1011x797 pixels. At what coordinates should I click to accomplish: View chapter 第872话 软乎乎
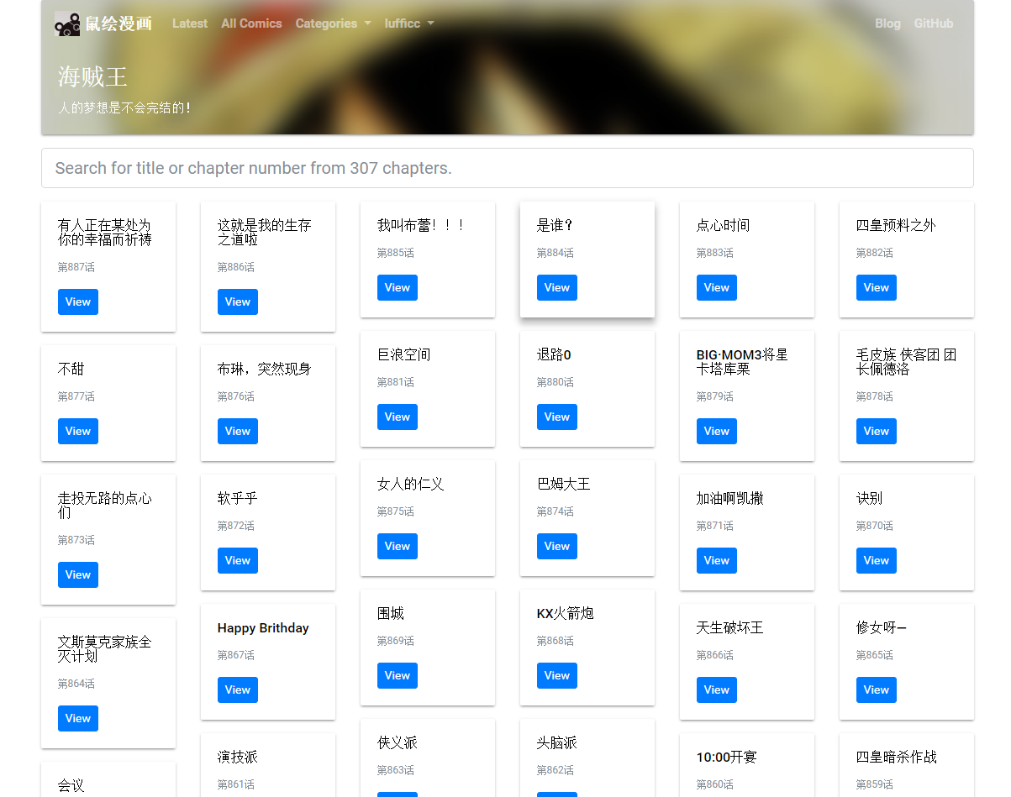(238, 561)
